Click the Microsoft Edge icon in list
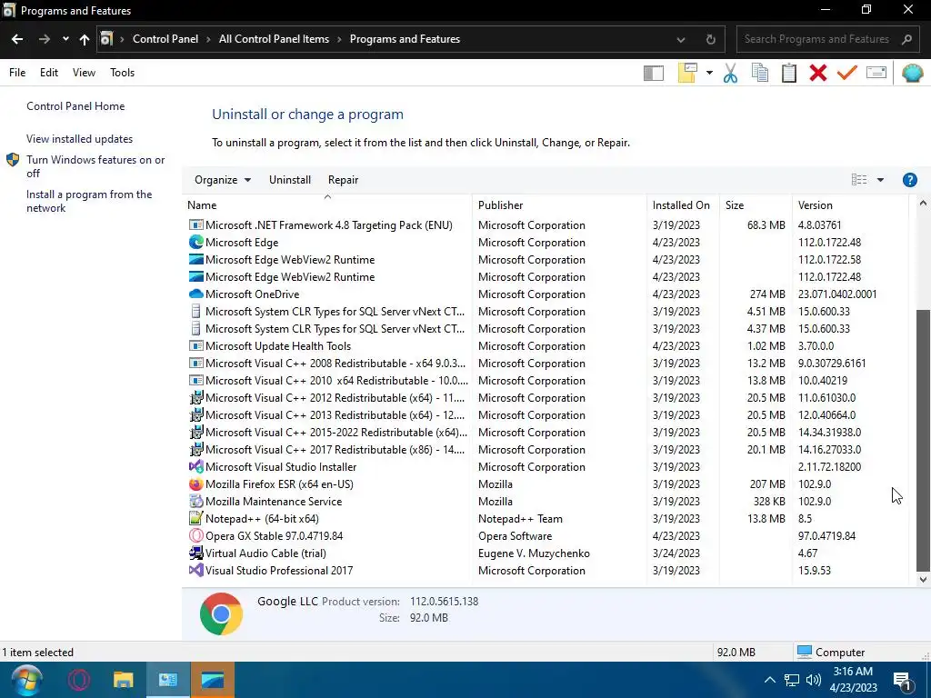Image resolution: width=931 pixels, height=698 pixels. (x=196, y=242)
